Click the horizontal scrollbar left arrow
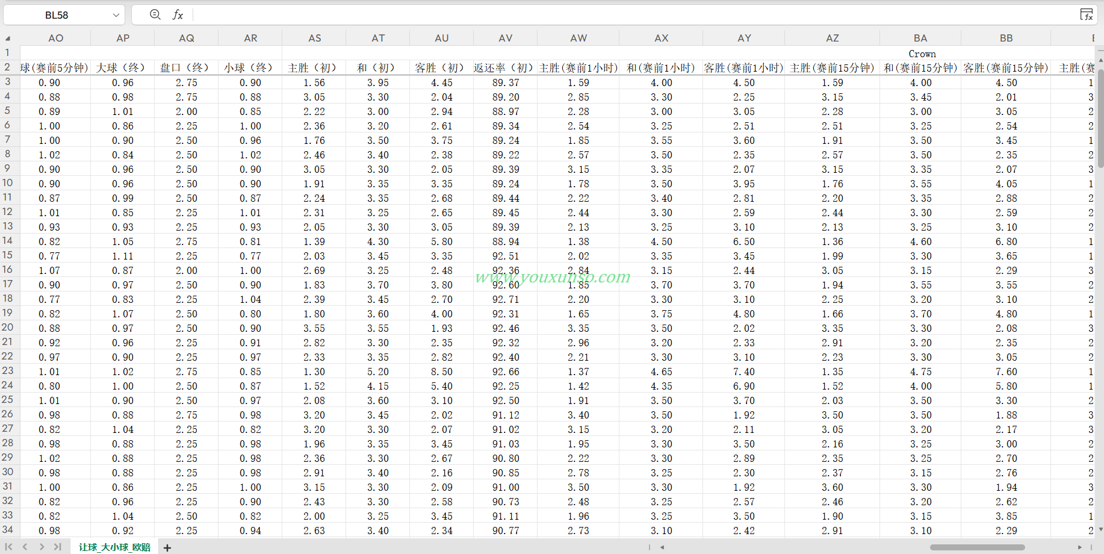1104x554 pixels. pos(662,547)
